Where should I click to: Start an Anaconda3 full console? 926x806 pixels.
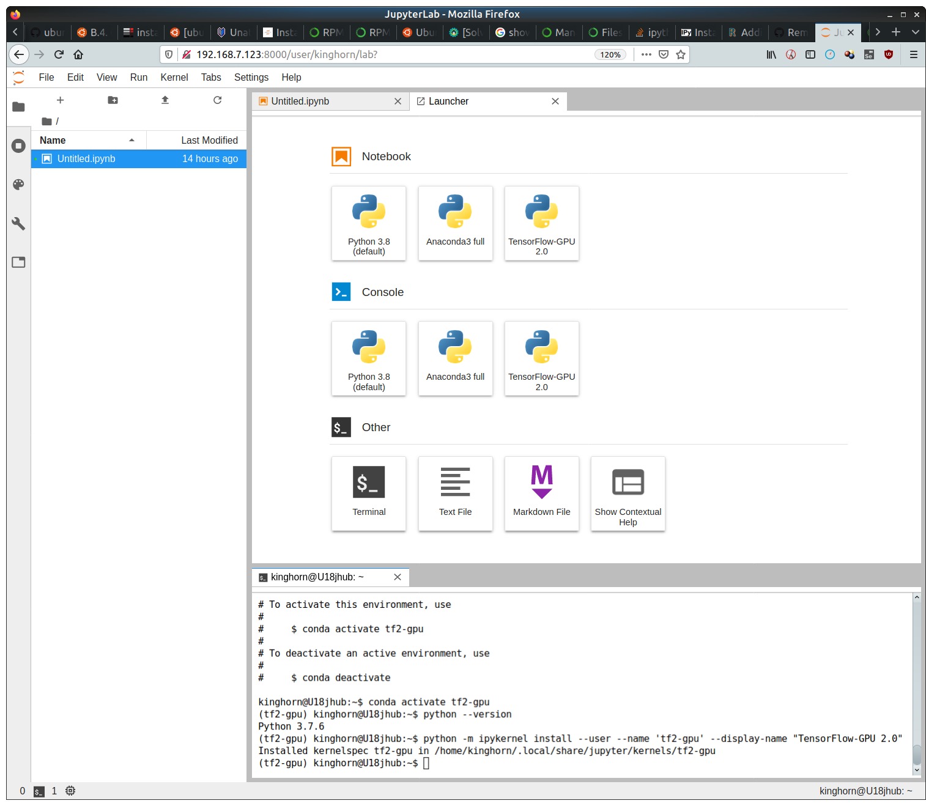455,358
